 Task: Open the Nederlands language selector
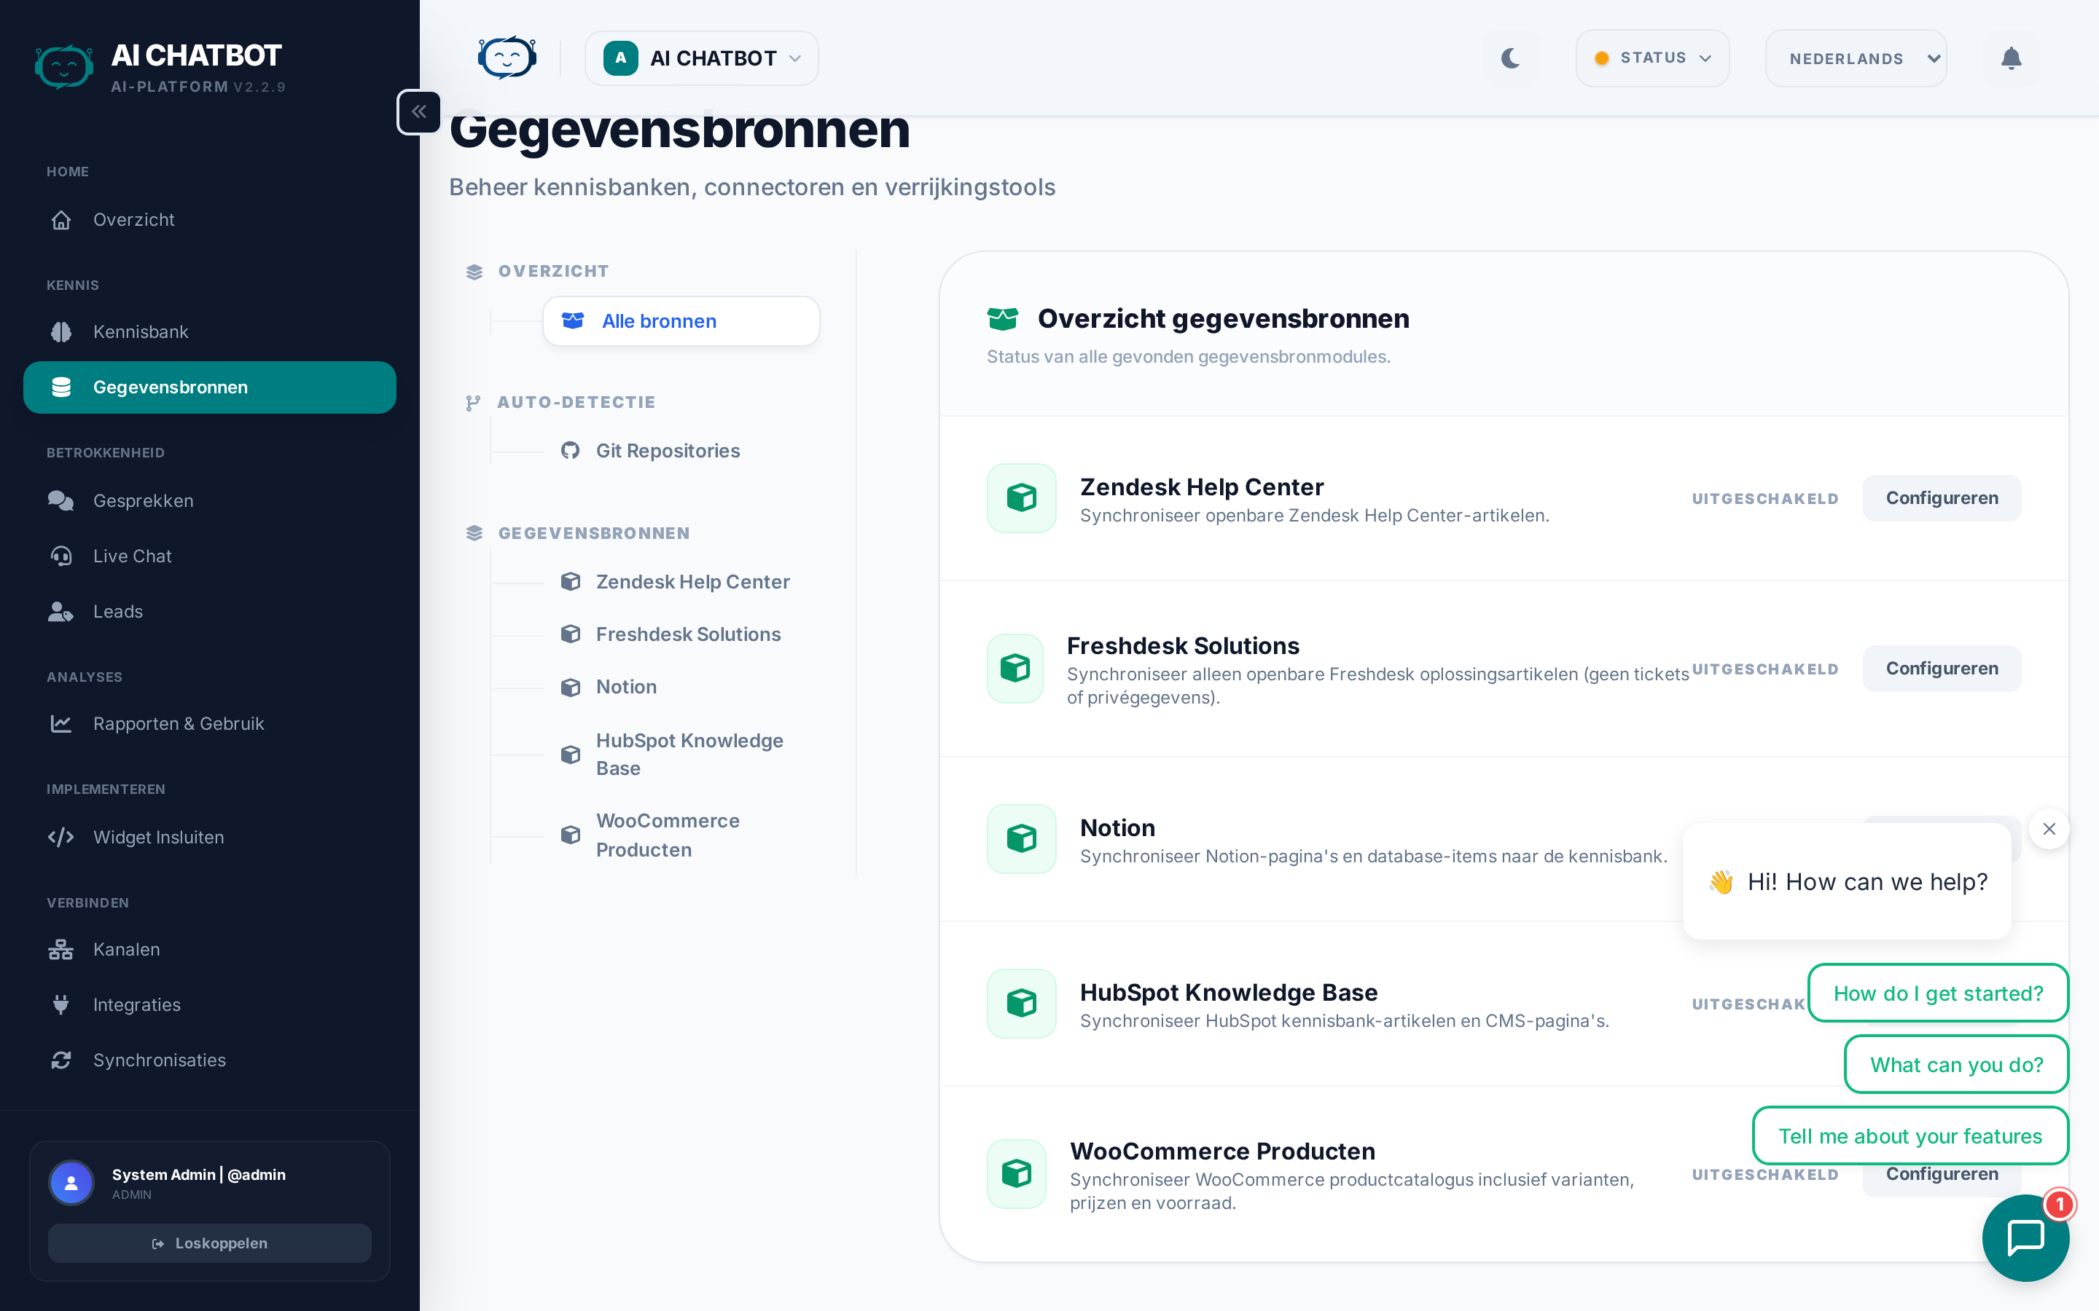1856,58
